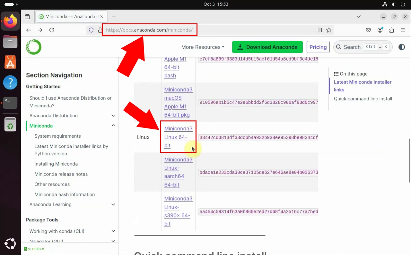Image resolution: width=411 pixels, height=255 pixels.
Task: Download Miniconda3 macOS Apple M1 64-bit bash
Action: click(x=175, y=67)
